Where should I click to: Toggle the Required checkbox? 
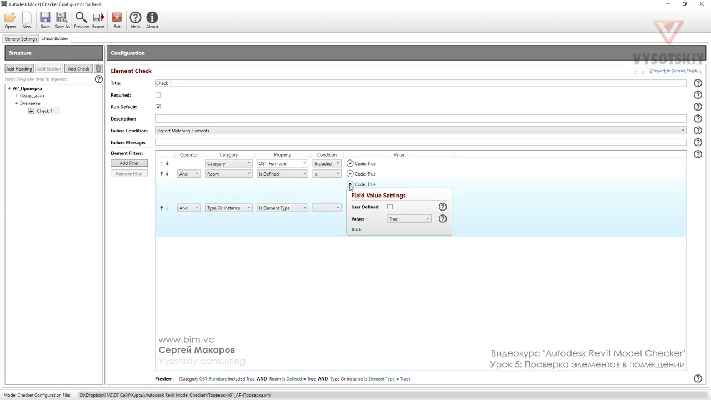tap(158, 95)
